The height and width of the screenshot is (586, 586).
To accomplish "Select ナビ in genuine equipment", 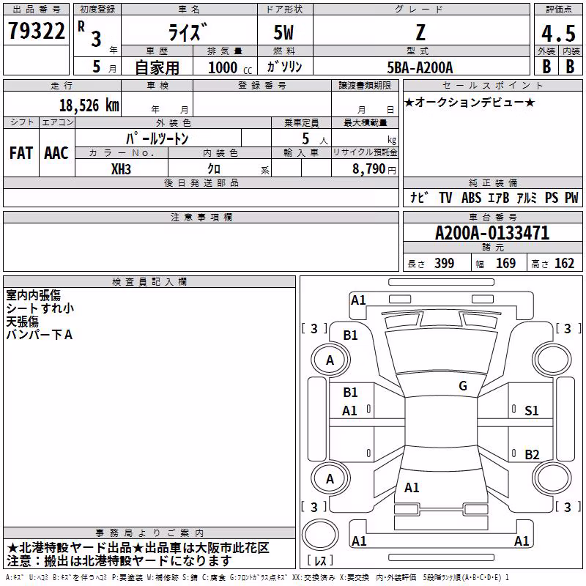I will click(x=419, y=197).
